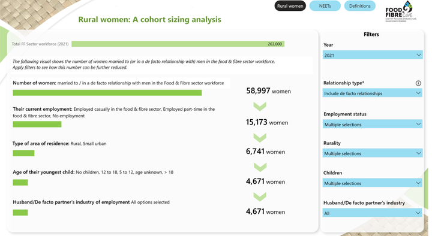Viewport: 432px width, 236px height.
Task: Switch to the NEETs tab
Action: point(325,6)
